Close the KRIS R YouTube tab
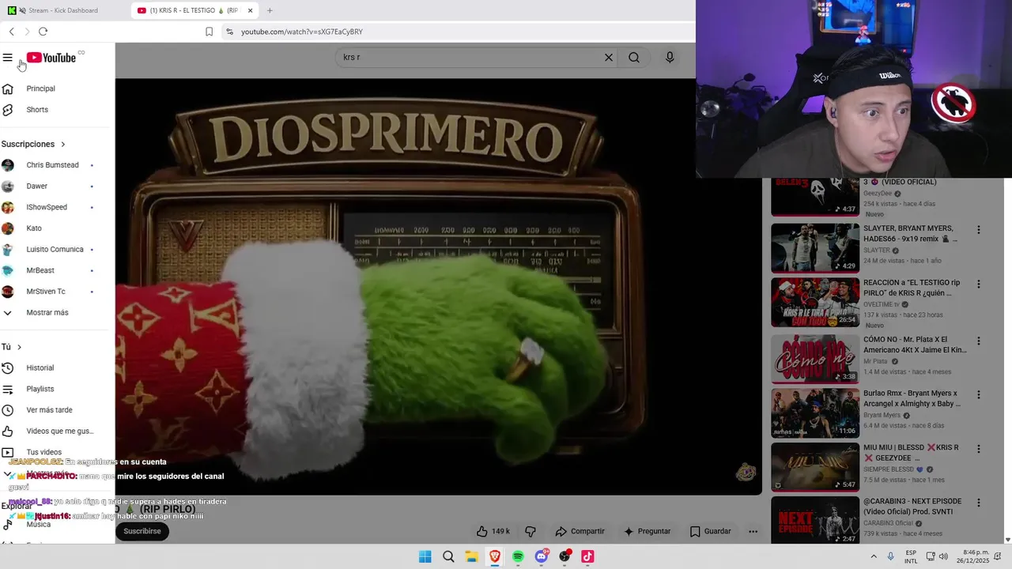The image size is (1012, 569). pyautogui.click(x=251, y=10)
